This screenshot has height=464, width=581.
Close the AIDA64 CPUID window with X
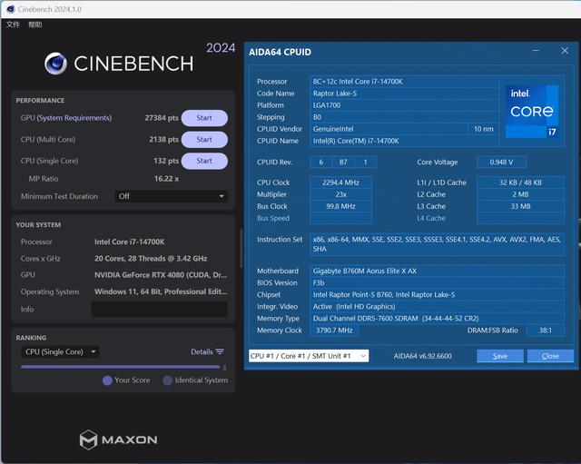[x=565, y=51]
